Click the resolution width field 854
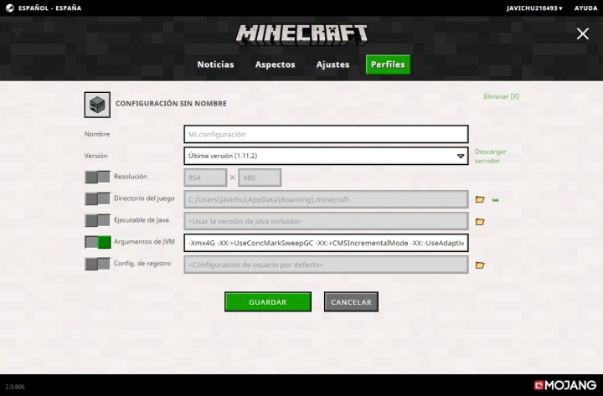 pos(205,177)
